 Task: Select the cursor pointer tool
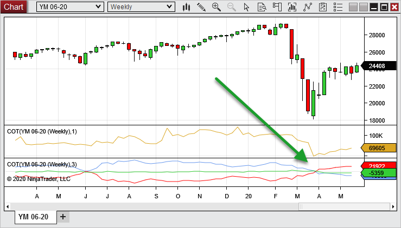(247, 7)
